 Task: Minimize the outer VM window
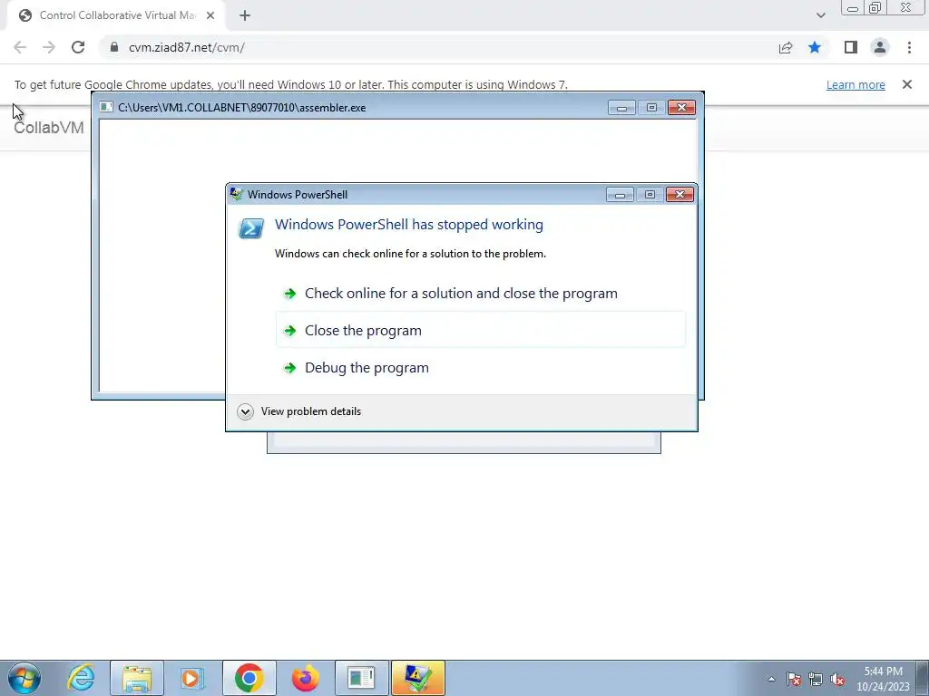[853, 8]
